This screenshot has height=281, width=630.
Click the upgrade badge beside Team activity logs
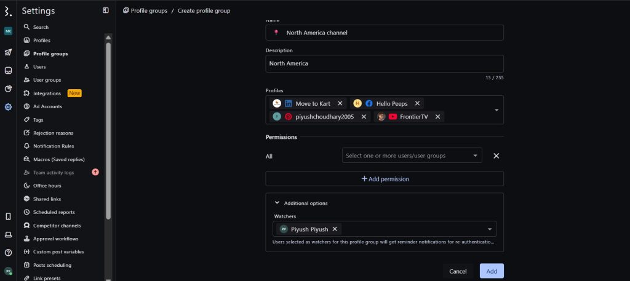coord(95,172)
